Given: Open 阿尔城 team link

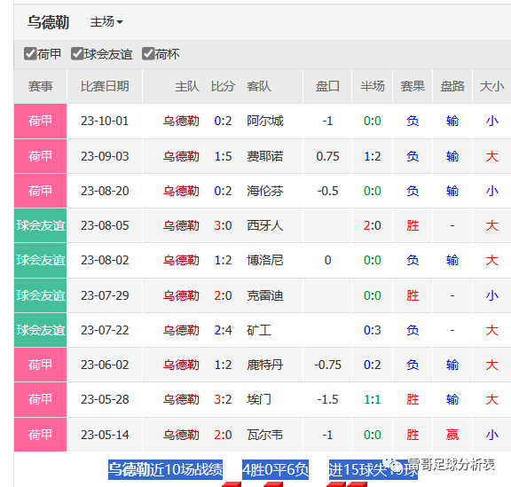Looking at the screenshot, I should (x=264, y=121).
